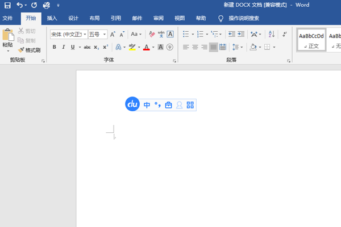Switch to the 引用 ribbon tab
341x227 pixels.
pyautogui.click(x=116, y=18)
